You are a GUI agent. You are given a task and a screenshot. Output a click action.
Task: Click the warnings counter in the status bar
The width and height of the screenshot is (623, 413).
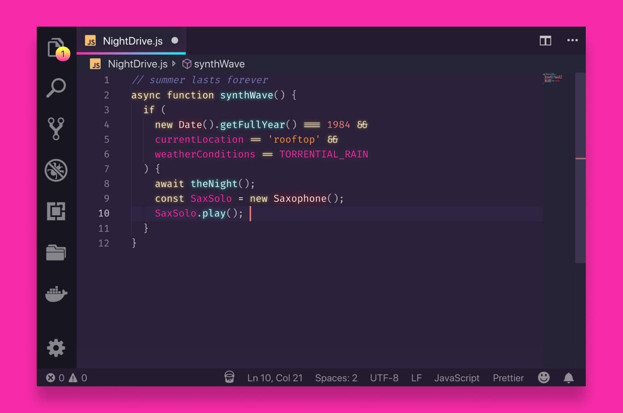point(78,378)
